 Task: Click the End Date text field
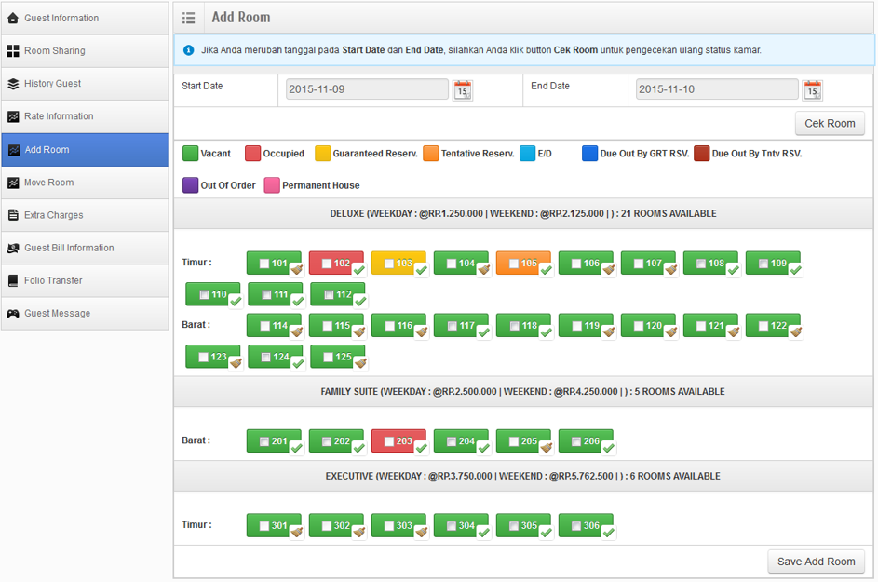(x=717, y=89)
